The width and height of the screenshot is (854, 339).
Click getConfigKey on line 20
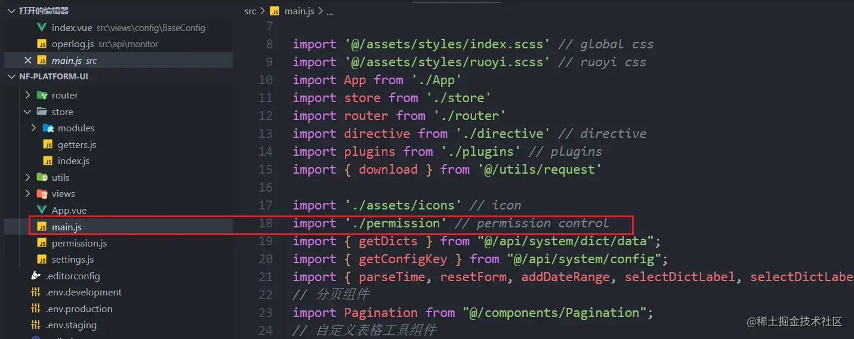tap(403, 259)
